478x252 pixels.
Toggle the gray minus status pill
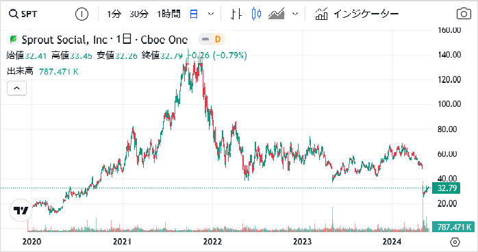205,39
